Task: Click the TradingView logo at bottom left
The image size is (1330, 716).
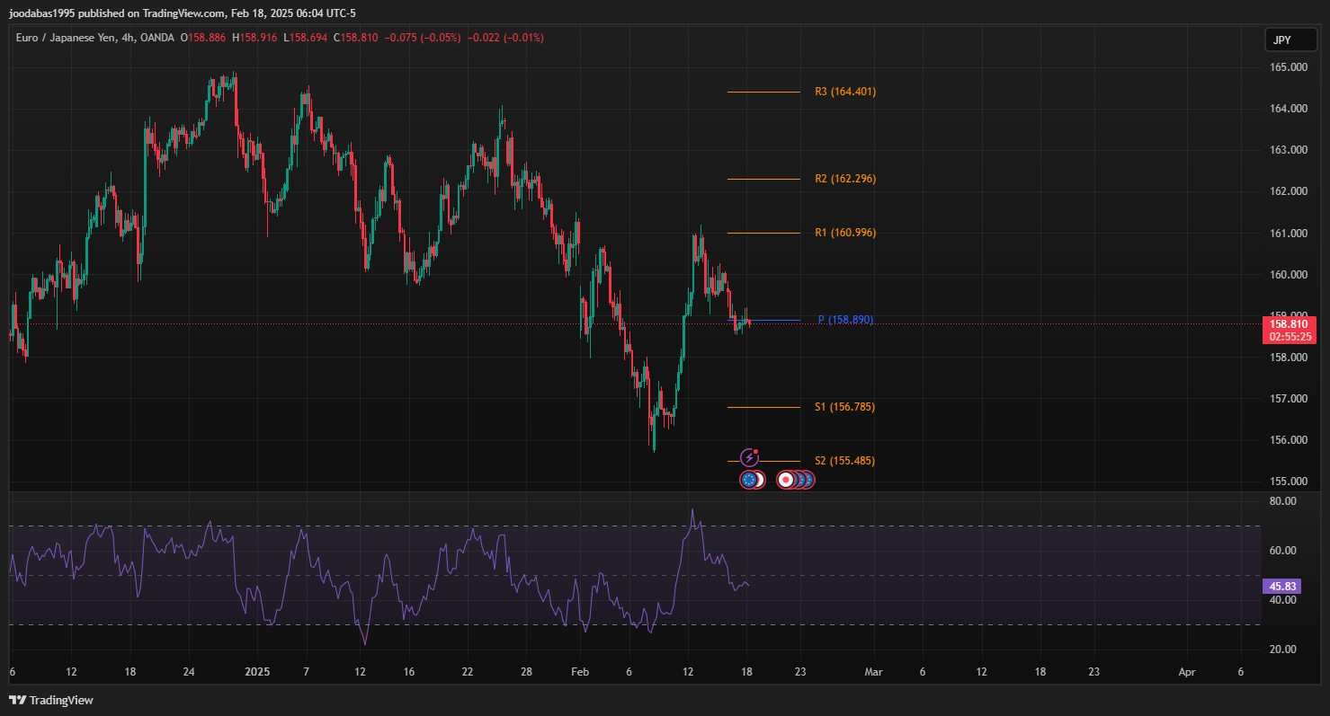Action: point(51,700)
